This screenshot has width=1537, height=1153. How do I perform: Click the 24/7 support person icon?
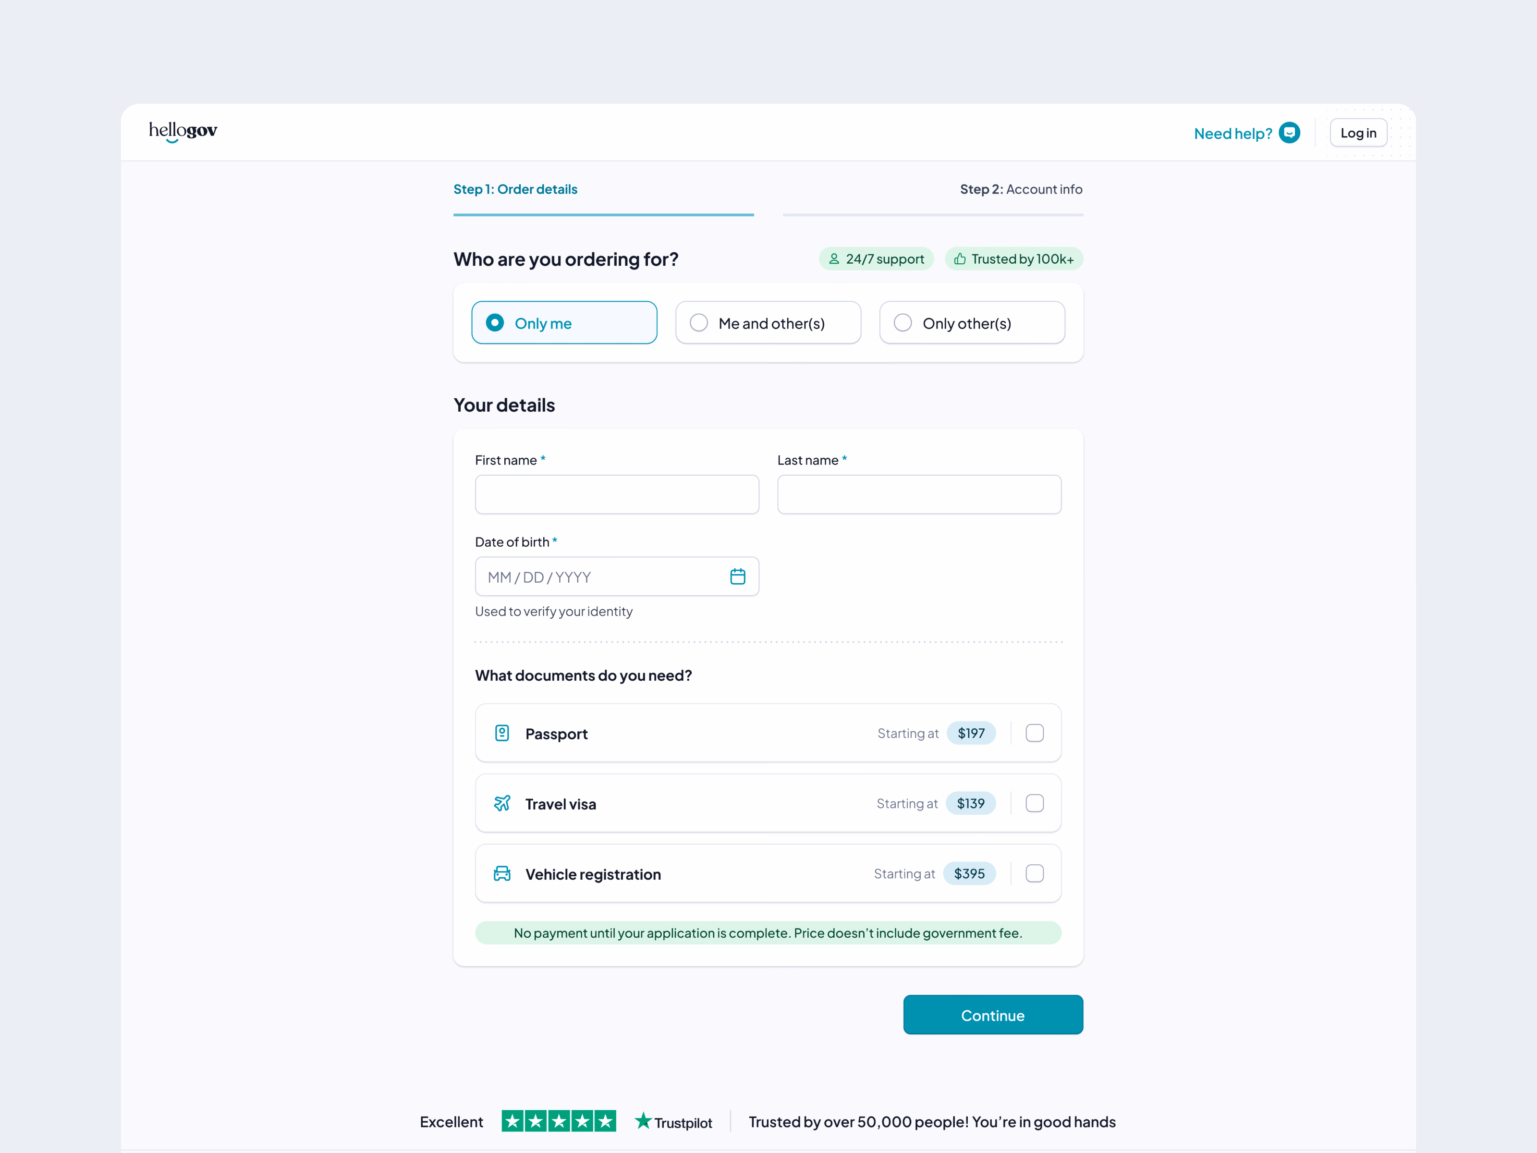click(x=834, y=258)
